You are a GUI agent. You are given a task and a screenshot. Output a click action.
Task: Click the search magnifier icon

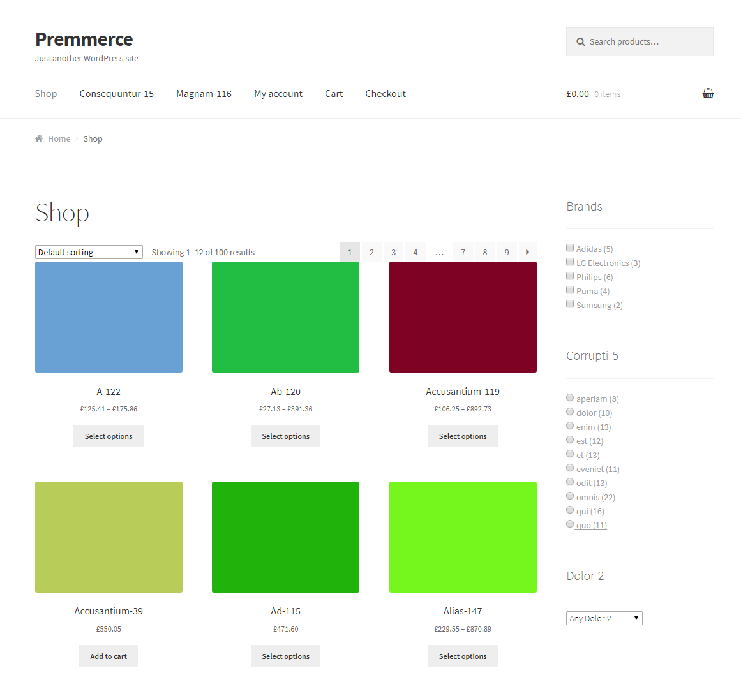point(580,41)
